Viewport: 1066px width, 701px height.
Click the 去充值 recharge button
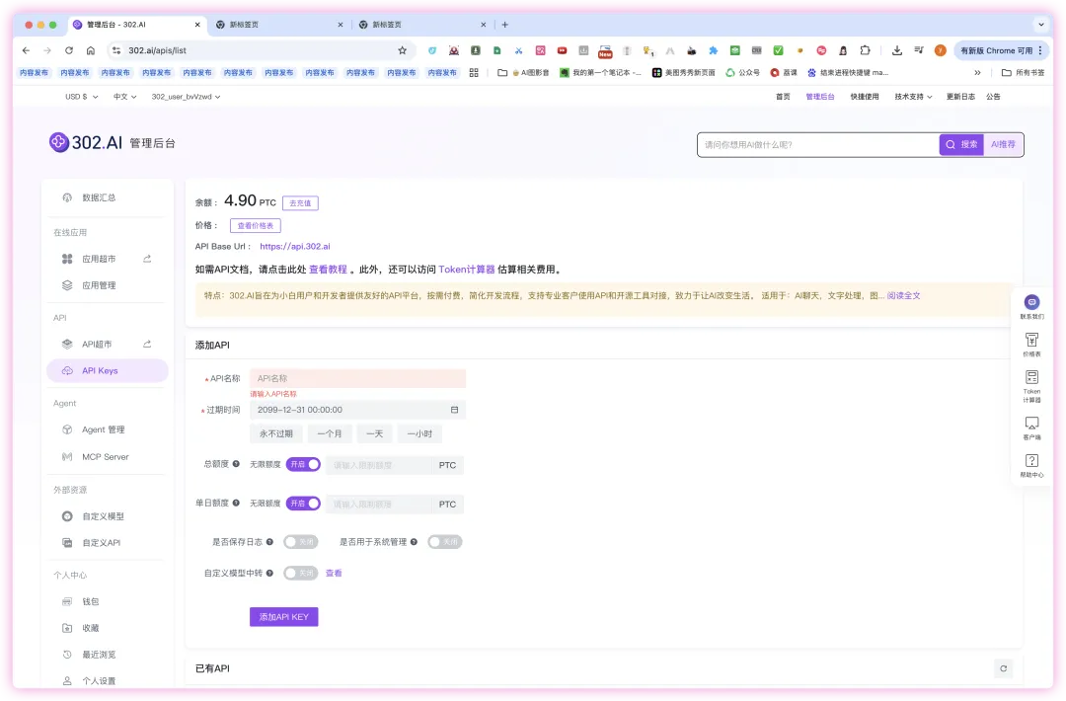pos(300,203)
